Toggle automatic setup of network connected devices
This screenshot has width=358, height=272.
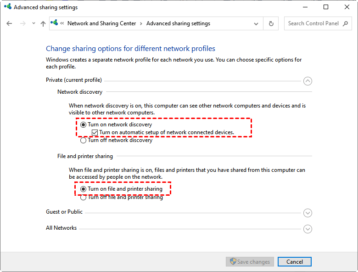pos(95,132)
